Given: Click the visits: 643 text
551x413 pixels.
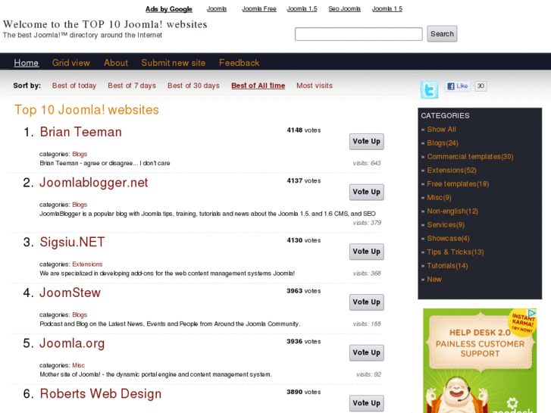Looking at the screenshot, I should [367, 163].
